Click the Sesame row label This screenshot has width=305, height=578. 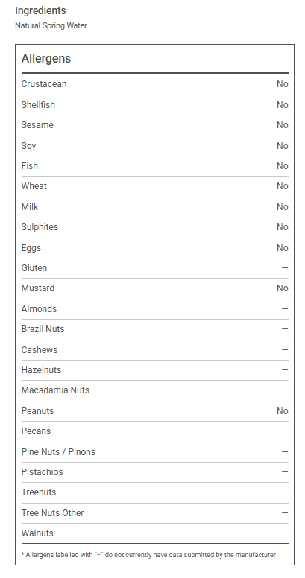[37, 125]
